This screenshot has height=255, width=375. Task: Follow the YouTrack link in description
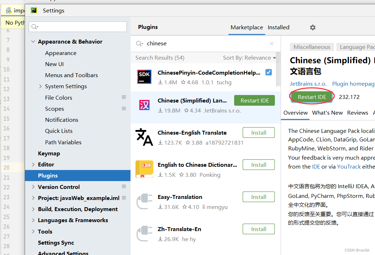(349, 166)
